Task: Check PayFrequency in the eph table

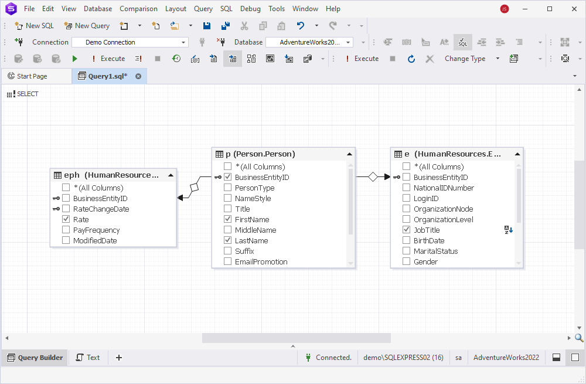Action: 66,230
